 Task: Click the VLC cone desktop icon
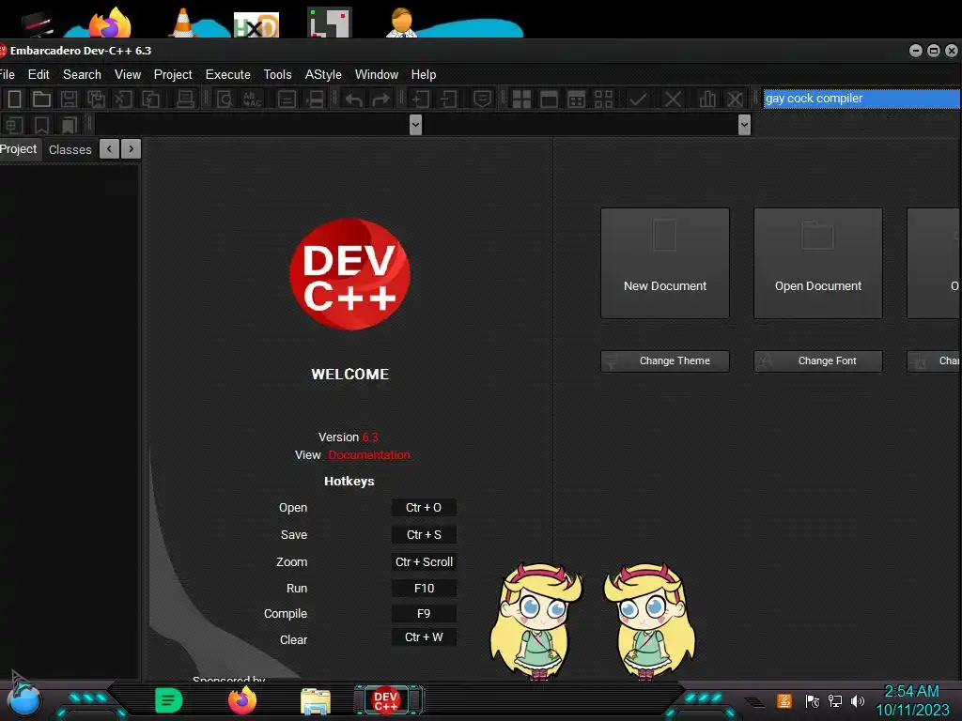pos(182,23)
